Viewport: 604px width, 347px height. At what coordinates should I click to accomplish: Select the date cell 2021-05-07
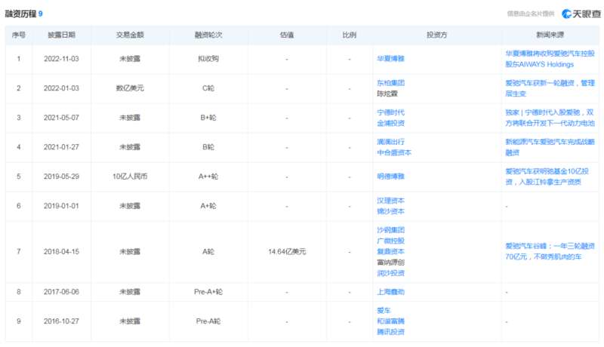pos(61,118)
